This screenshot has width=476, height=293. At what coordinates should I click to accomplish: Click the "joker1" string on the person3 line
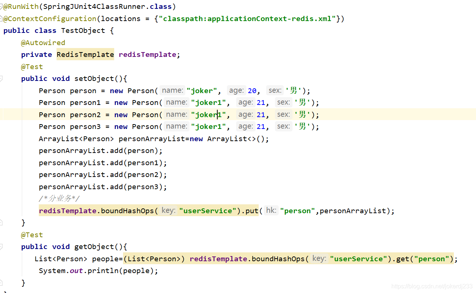click(x=208, y=126)
